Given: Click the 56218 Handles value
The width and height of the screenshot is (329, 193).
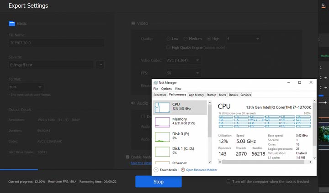Looking at the screenshot, I should pos(258,154).
